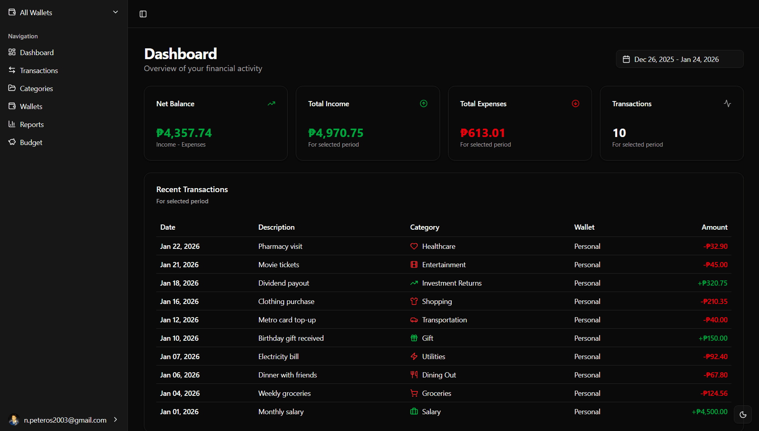
Task: Click the down-arrow icon on Total Expenses card
Action: tap(576, 103)
